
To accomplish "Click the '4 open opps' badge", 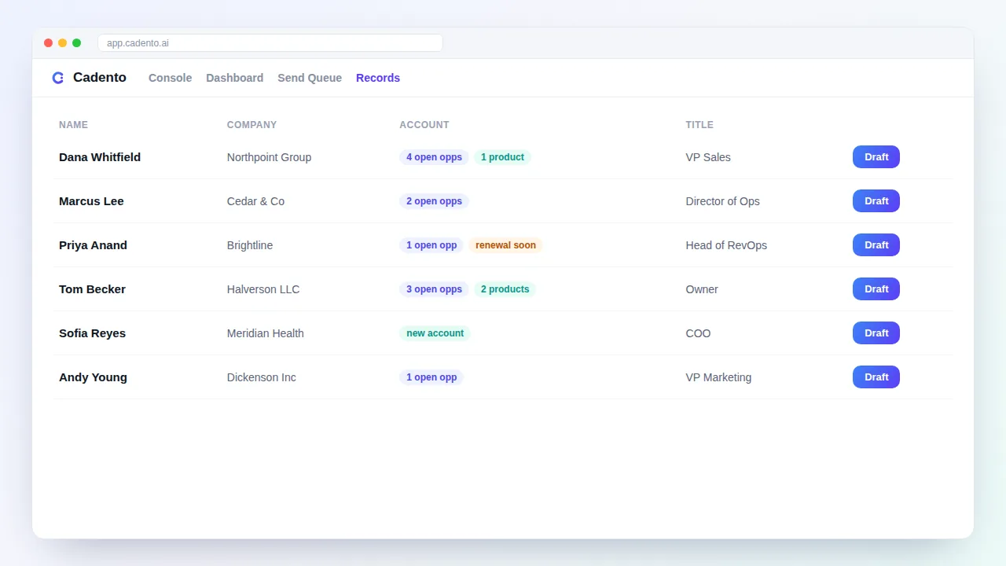I will [434, 157].
